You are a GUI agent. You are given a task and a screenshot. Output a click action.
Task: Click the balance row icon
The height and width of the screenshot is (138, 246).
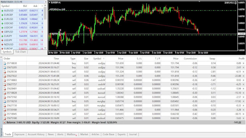click(4, 123)
